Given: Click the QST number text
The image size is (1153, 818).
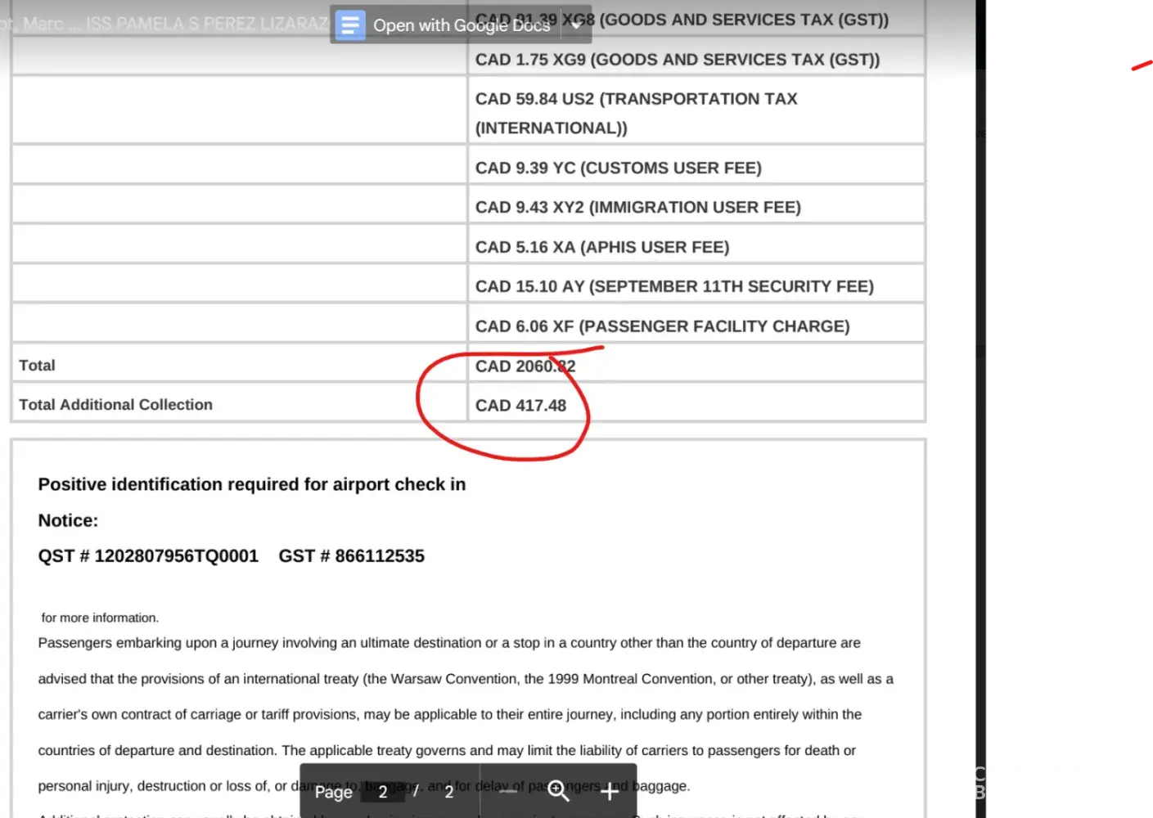Looking at the screenshot, I should click(x=148, y=556).
